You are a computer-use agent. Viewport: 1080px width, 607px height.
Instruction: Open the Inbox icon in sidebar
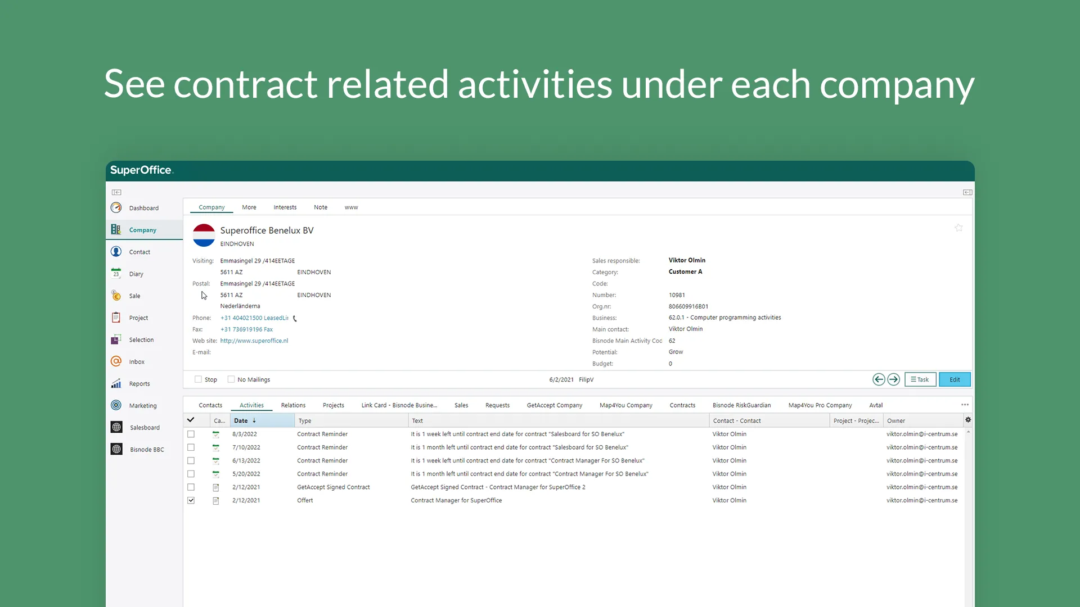116,361
